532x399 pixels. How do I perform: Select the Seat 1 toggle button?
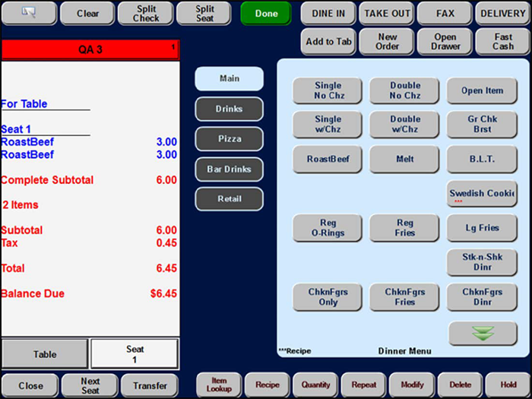coord(135,354)
